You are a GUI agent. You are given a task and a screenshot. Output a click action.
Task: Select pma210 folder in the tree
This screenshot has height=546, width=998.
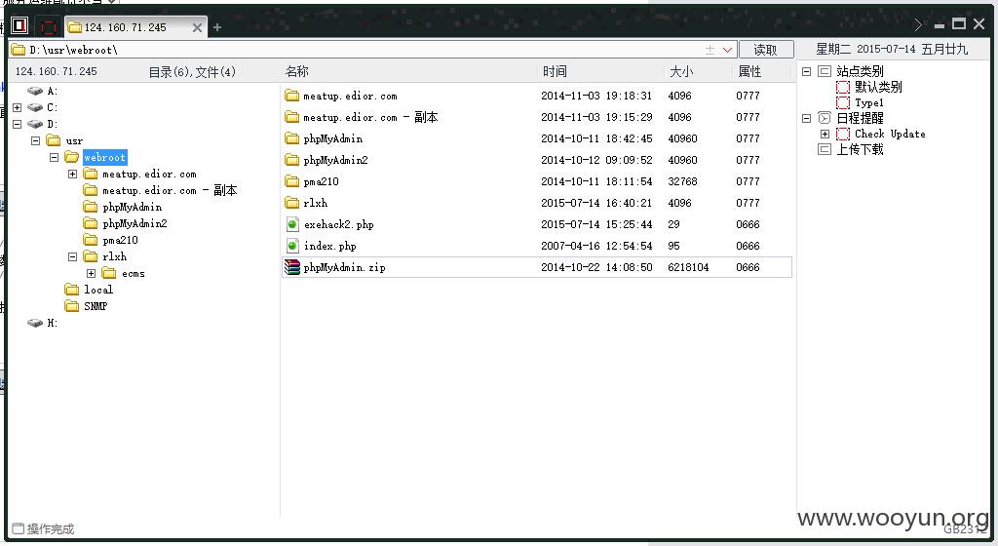pyautogui.click(x=120, y=240)
